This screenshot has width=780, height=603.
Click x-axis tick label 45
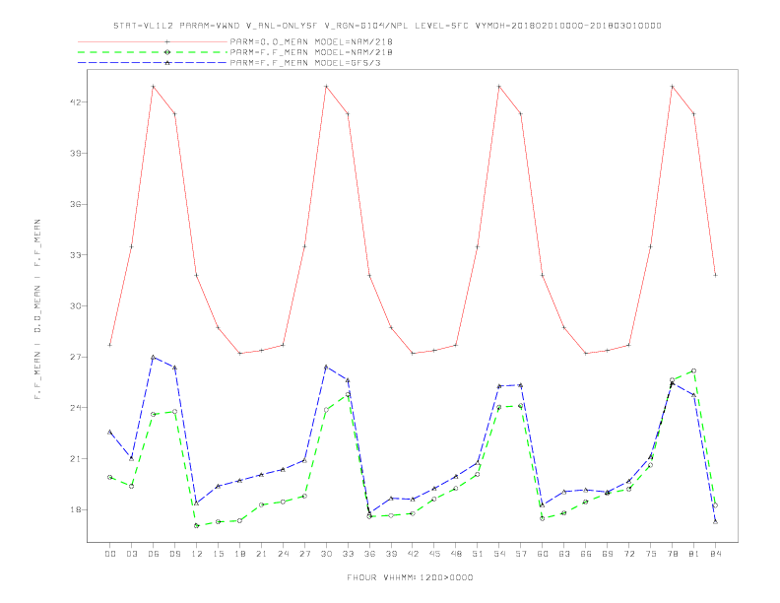tap(434, 554)
